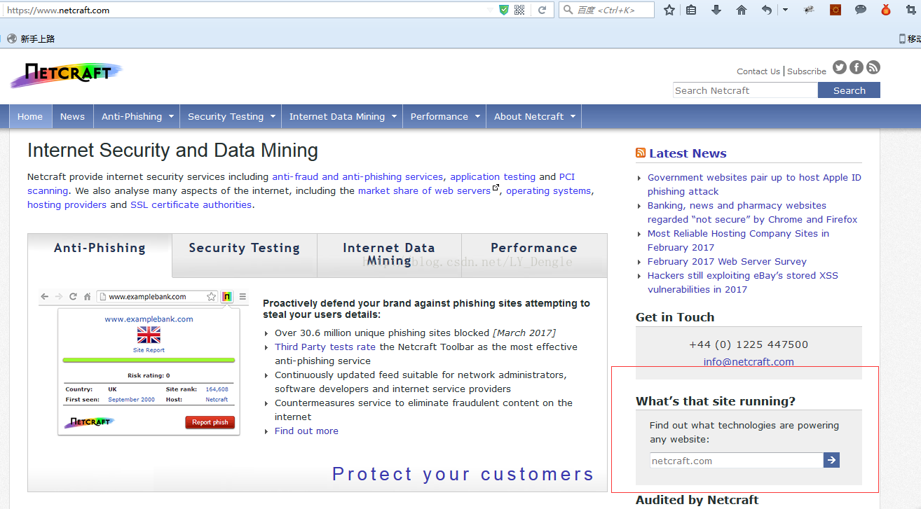The image size is (921, 509).
Task: Bookmark this page with the star icon
Action: (669, 10)
